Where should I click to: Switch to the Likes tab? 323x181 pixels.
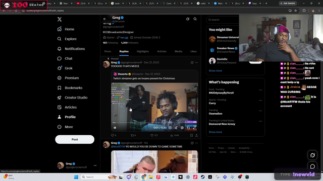coord(193,51)
